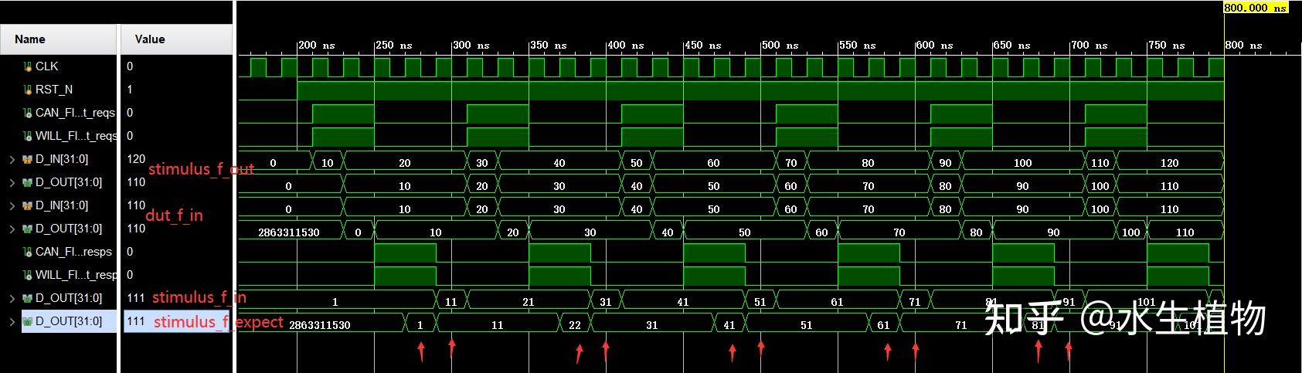Click CLK value cell showing 0
1302x373 pixels.
(x=130, y=66)
